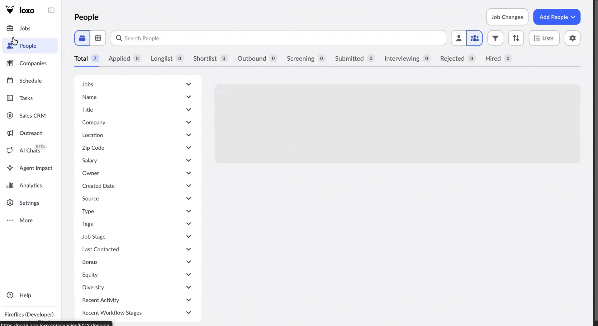Open Sales CRM from the sidebar
The width and height of the screenshot is (598, 326).
tap(30, 115)
